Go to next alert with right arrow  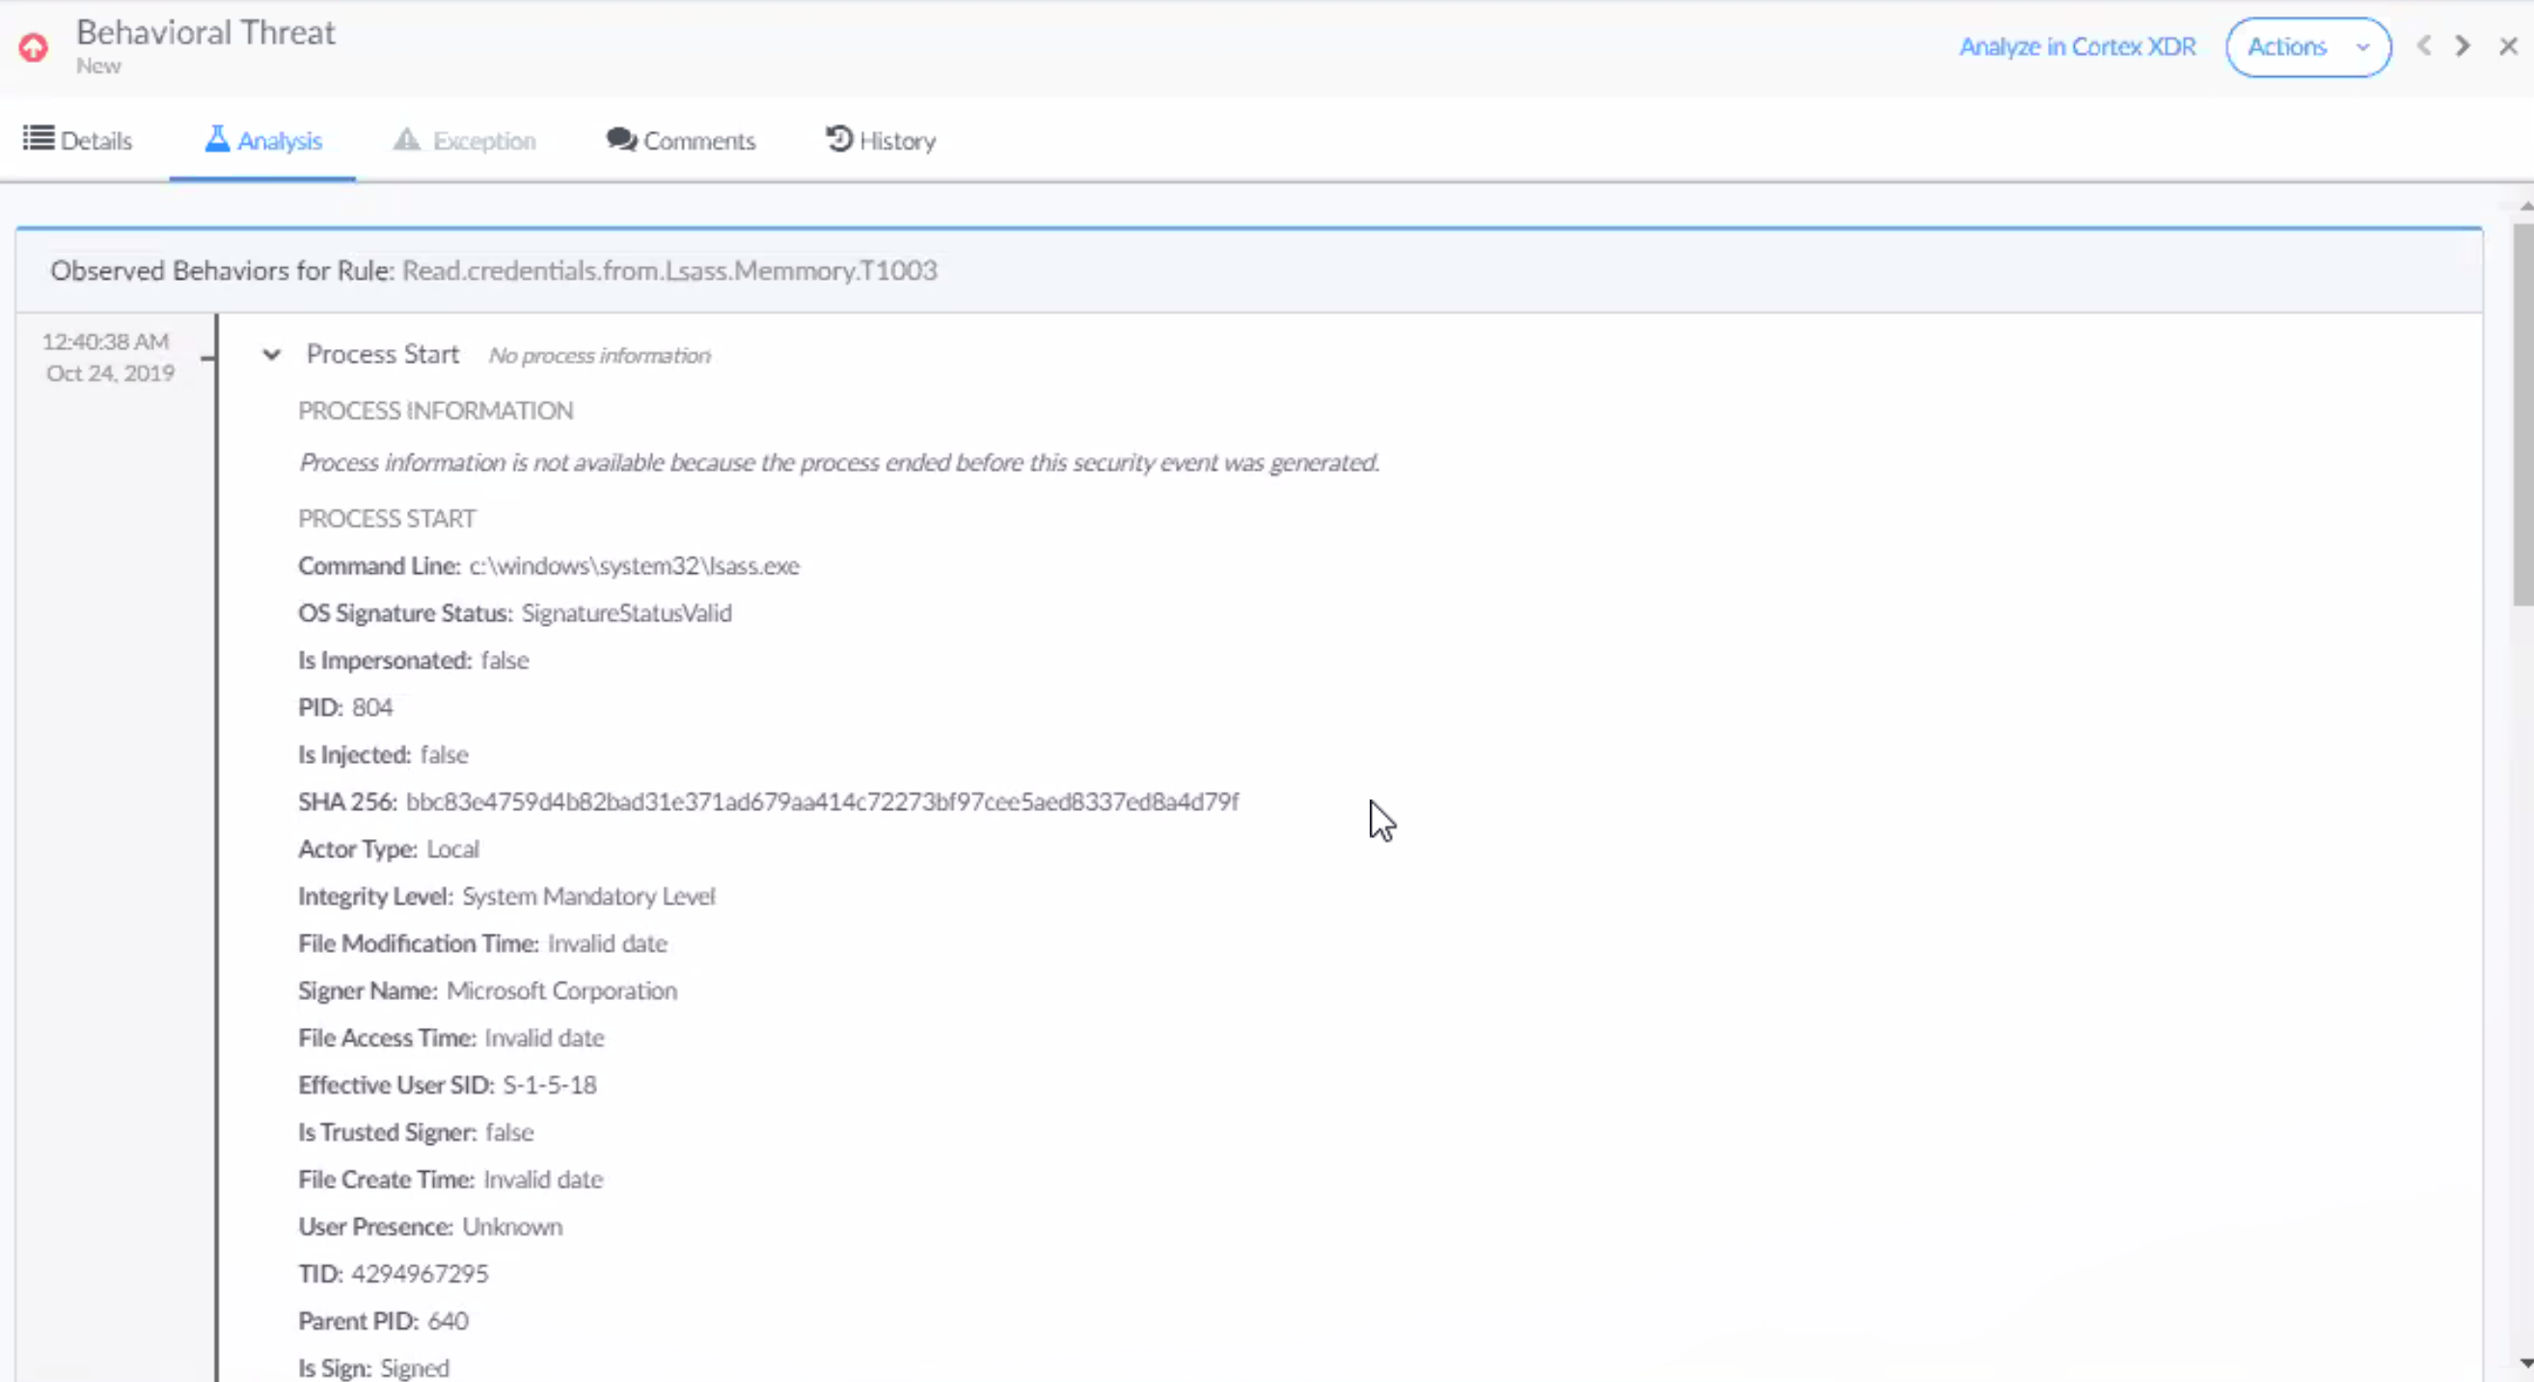pyautogui.click(x=2463, y=45)
